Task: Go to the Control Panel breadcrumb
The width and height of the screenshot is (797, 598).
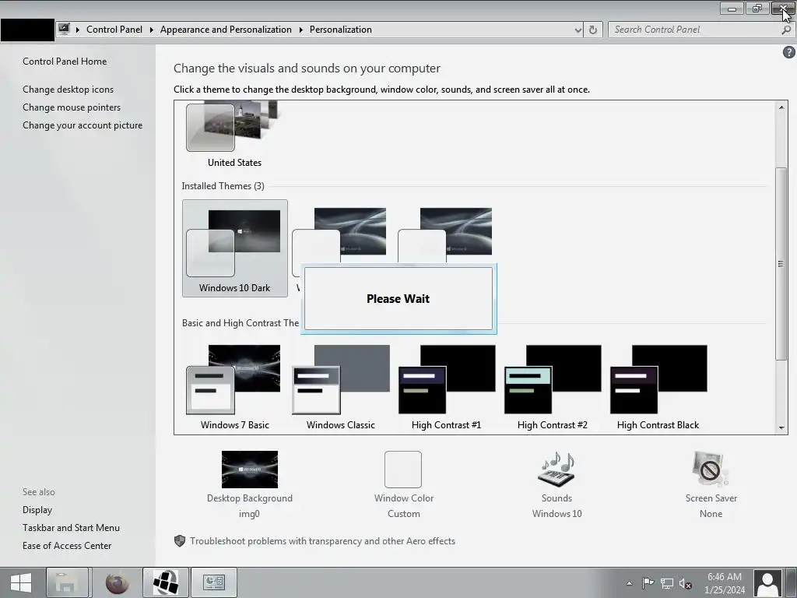Action: click(x=114, y=30)
